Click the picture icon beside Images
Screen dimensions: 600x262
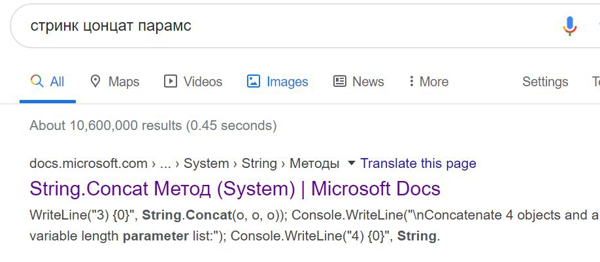tap(254, 81)
